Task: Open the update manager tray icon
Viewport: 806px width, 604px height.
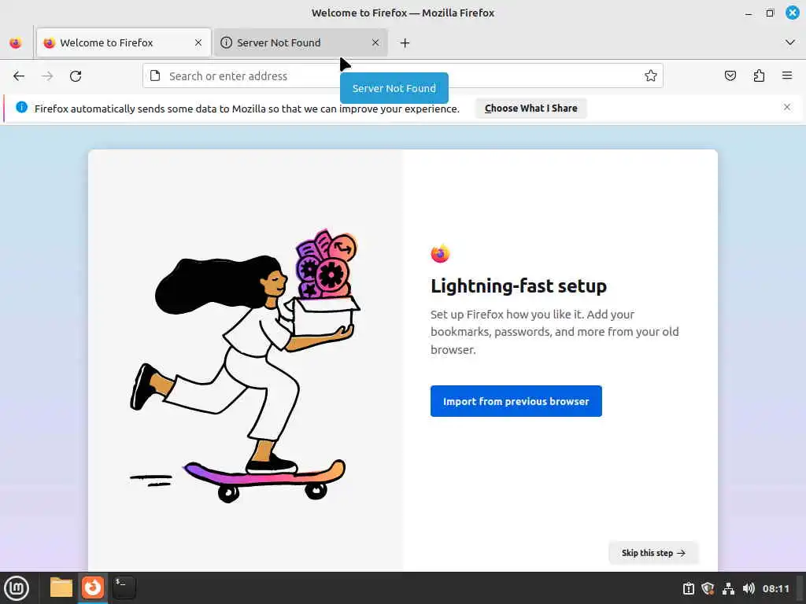Action: (x=688, y=588)
